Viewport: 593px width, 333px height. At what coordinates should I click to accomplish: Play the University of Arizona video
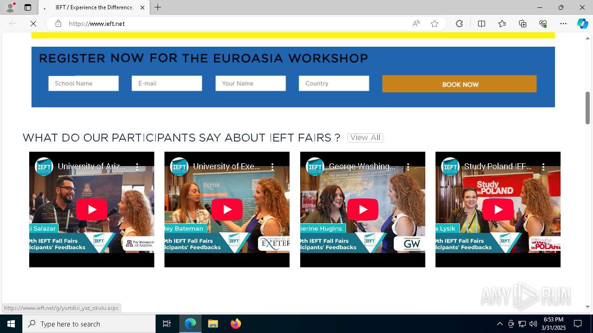pos(92,210)
